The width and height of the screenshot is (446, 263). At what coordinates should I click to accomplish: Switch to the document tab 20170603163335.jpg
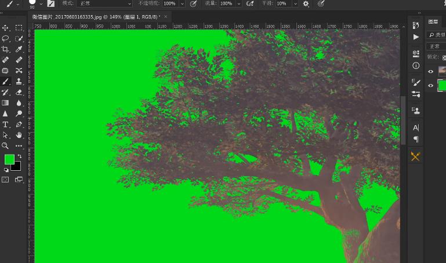(96, 17)
